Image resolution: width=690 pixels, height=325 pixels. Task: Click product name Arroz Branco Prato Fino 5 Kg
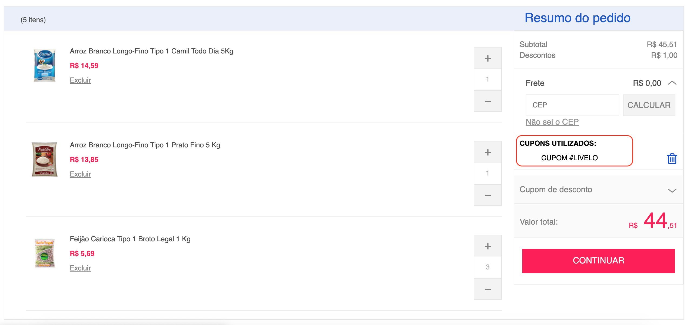[145, 145]
